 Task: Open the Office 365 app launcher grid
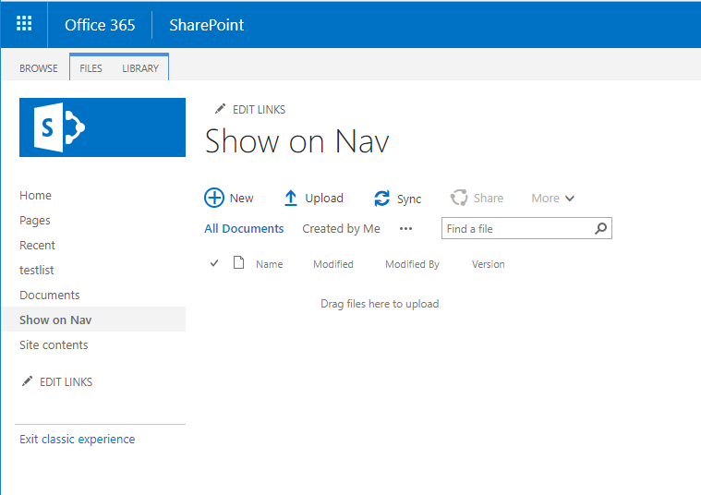click(24, 24)
